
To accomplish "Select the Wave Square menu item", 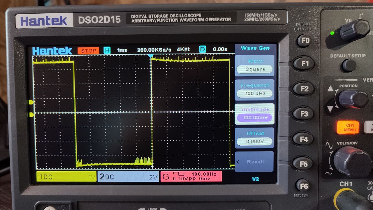I will click(255, 66).
